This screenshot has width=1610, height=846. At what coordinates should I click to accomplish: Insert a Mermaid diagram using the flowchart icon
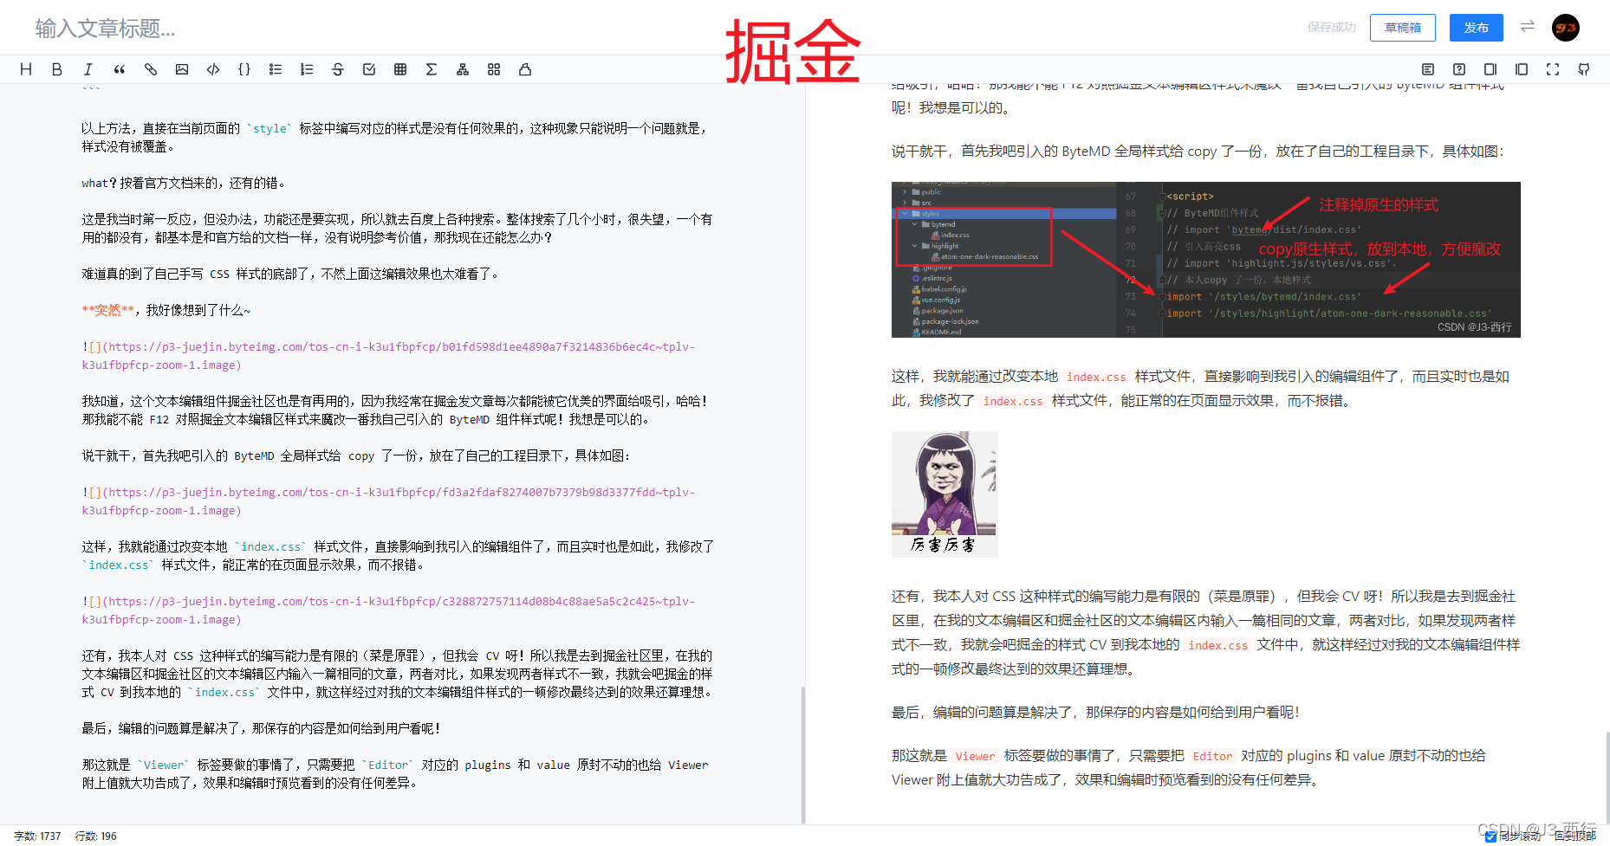(x=463, y=69)
